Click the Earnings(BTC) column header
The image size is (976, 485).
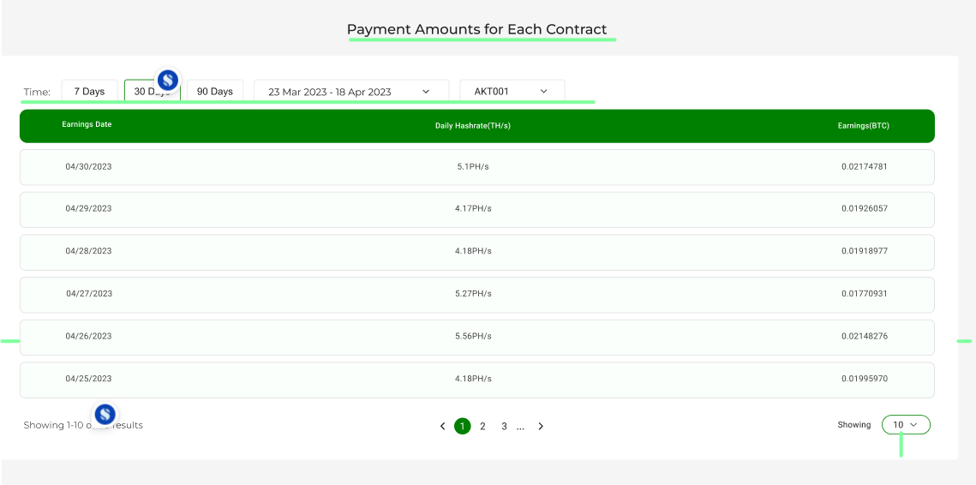click(864, 126)
